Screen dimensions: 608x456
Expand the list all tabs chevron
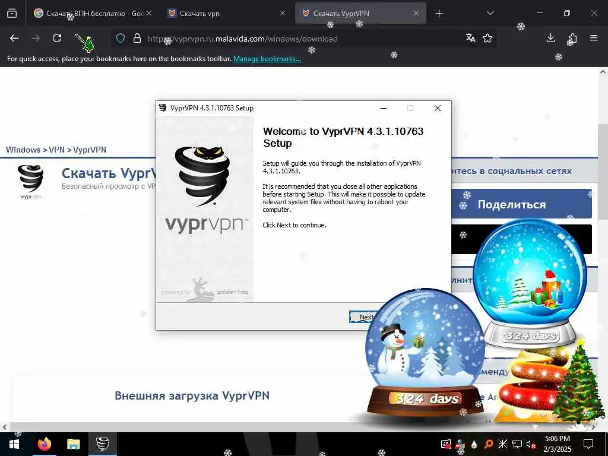[490, 13]
